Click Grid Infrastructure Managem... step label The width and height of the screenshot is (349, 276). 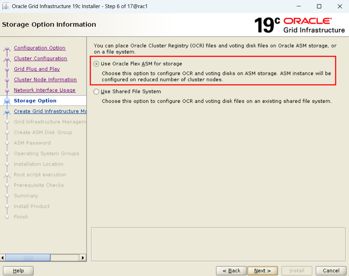(50, 122)
